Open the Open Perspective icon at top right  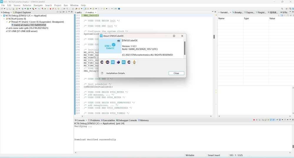coord(287,9)
